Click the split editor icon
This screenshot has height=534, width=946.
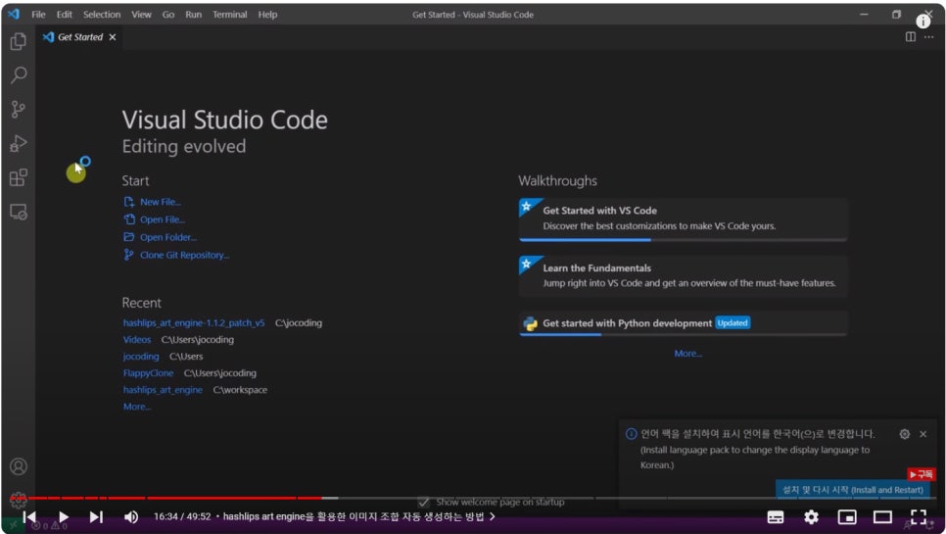pos(911,37)
